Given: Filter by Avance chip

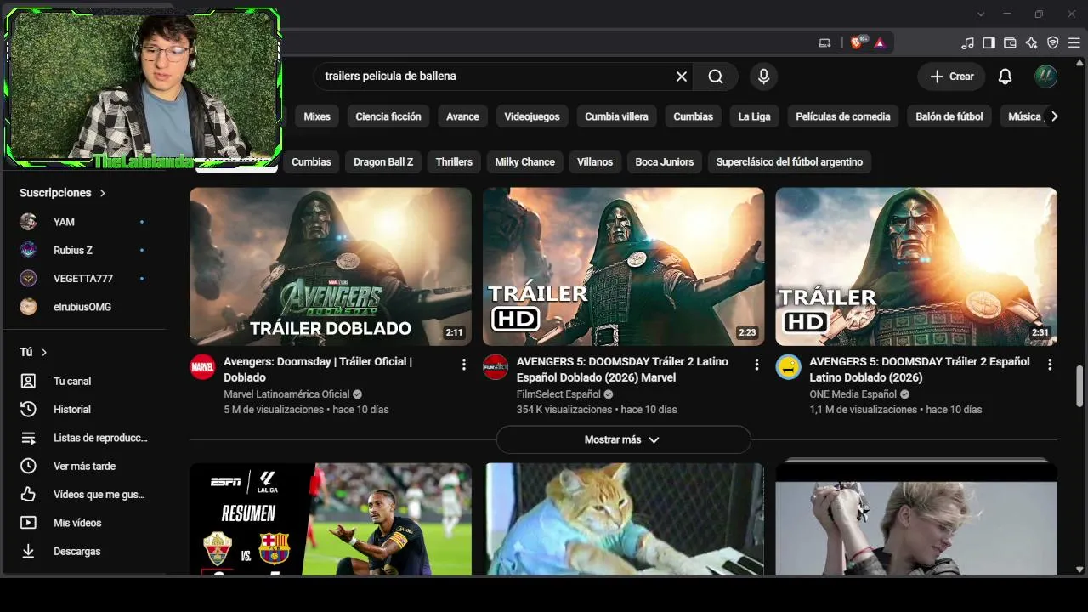Looking at the screenshot, I should click(x=463, y=116).
